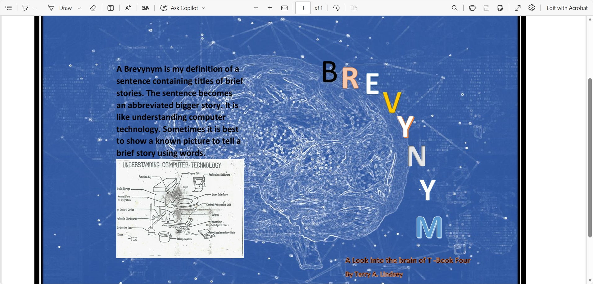Click the vertical scrollbar thumb
593x284 pixels.
click(x=590, y=158)
